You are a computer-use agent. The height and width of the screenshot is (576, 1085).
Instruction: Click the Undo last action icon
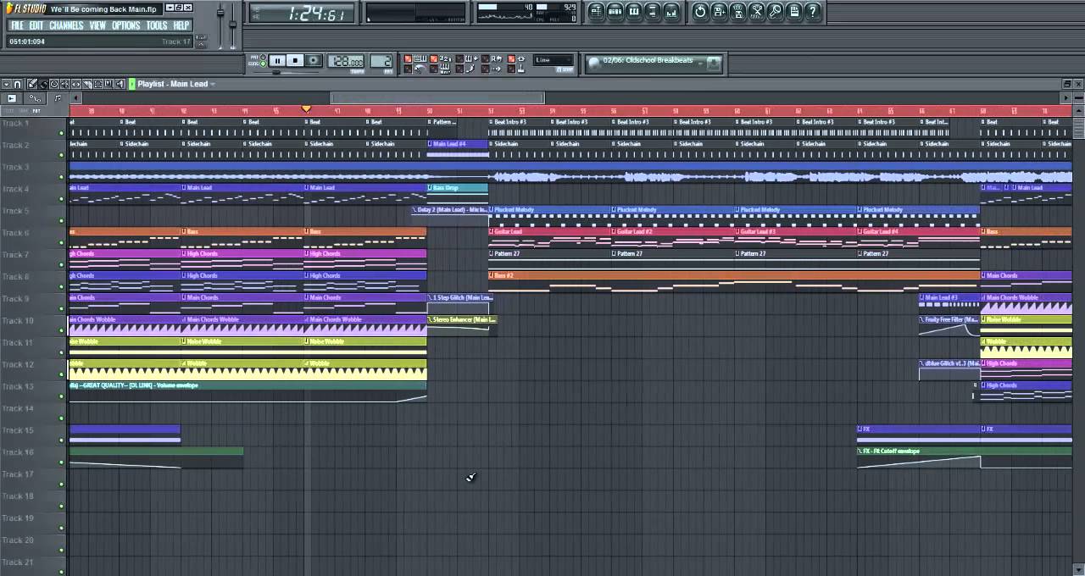click(x=700, y=11)
